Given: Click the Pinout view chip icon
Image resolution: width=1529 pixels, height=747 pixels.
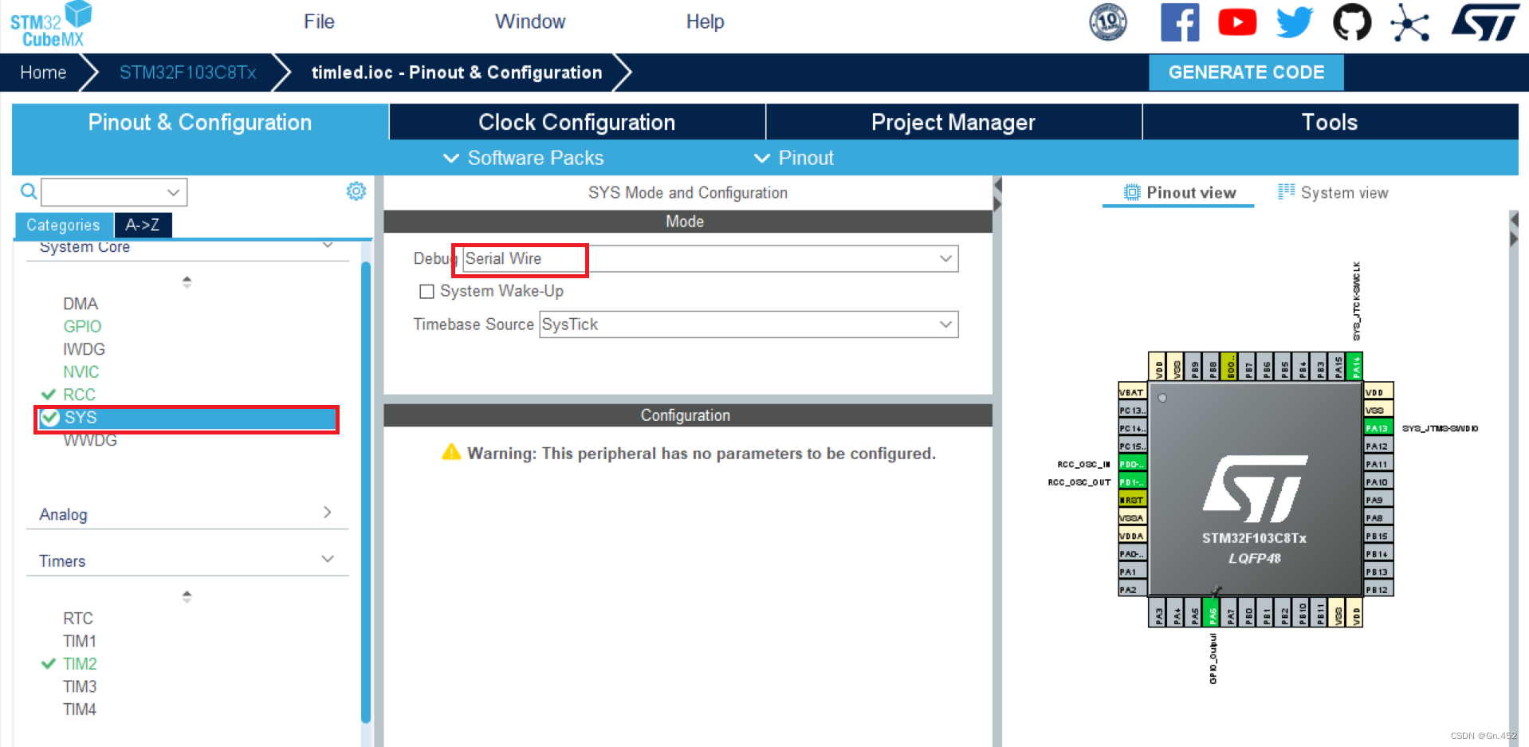Looking at the screenshot, I should click(1131, 192).
